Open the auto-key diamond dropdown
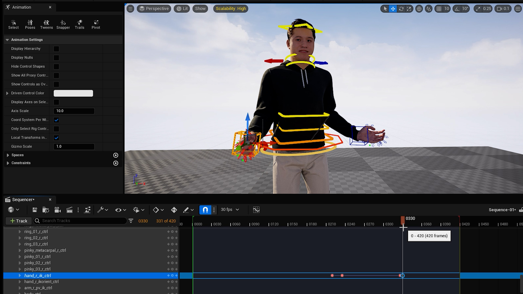The width and height of the screenshot is (523, 294). click(x=158, y=210)
